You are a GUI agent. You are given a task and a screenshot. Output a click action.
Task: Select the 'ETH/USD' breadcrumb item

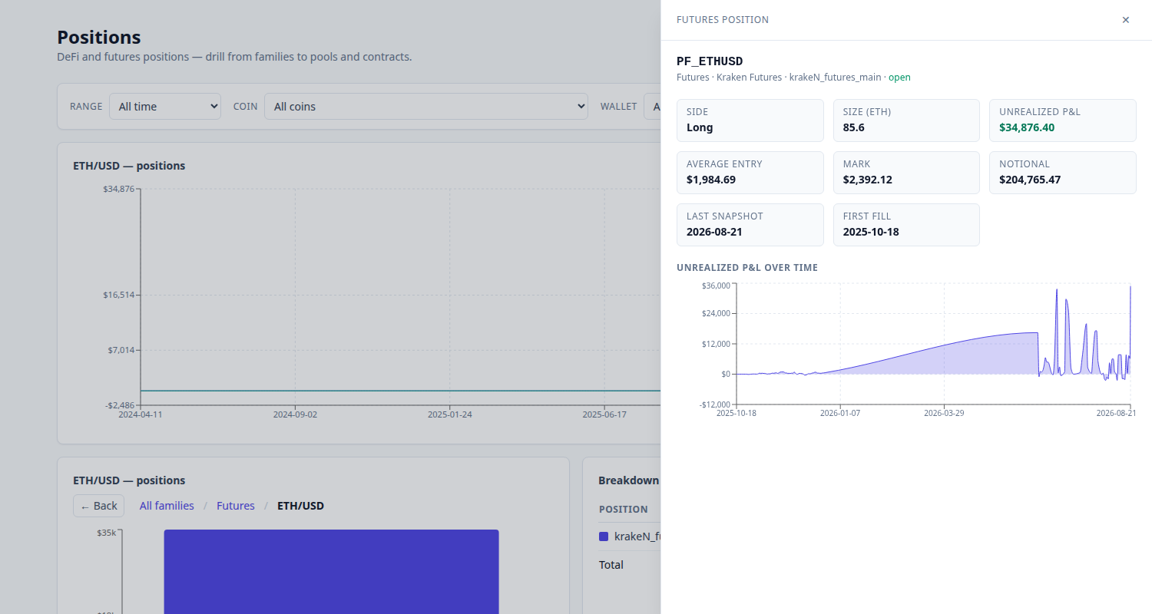300,506
